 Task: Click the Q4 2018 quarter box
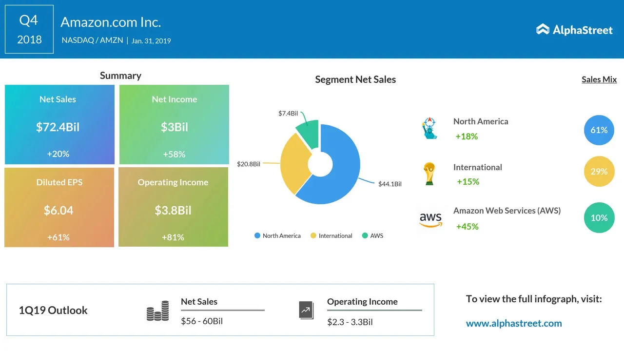pos(29,29)
